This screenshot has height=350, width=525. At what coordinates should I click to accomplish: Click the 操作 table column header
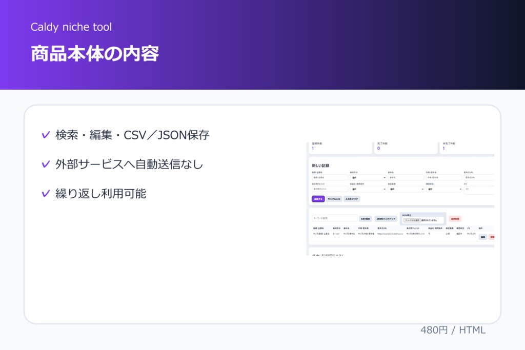tap(481, 228)
